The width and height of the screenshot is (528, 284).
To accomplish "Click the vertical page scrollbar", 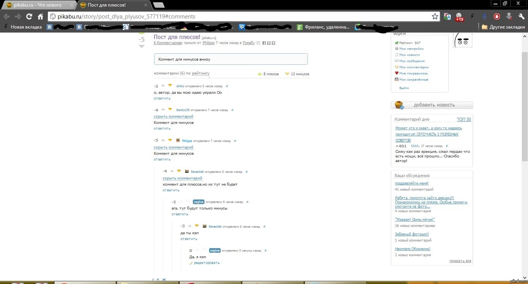I will point(525,106).
